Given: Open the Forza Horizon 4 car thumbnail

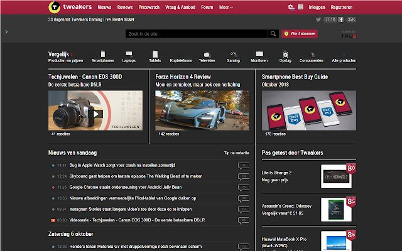Looking at the screenshot, I should click(202, 110).
